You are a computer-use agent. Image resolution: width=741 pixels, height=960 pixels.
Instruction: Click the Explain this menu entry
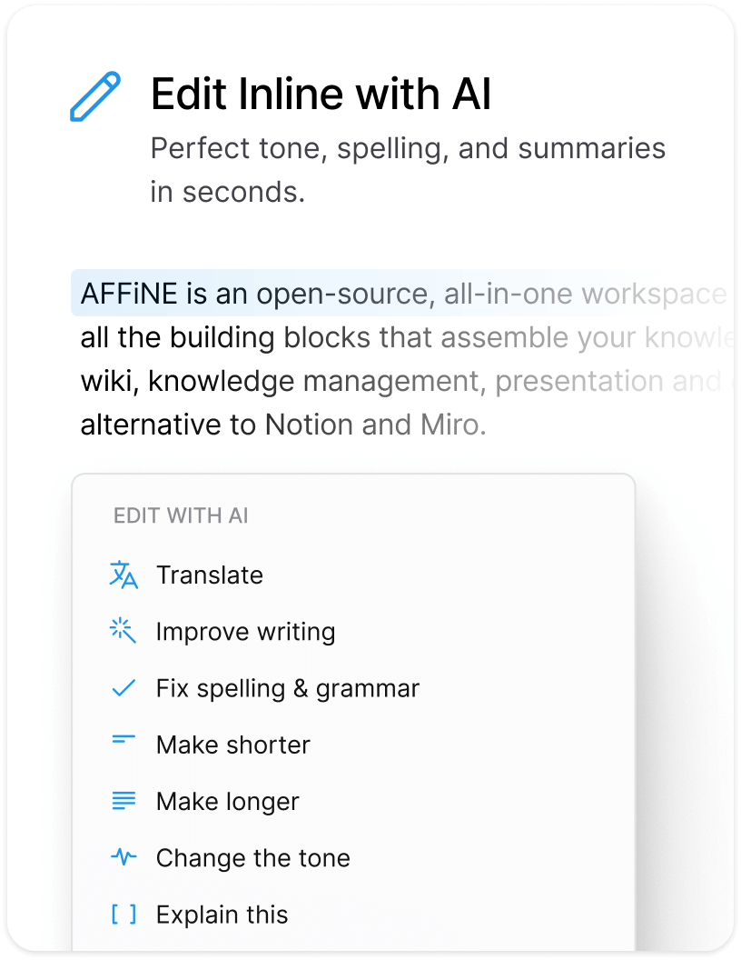[x=222, y=914]
